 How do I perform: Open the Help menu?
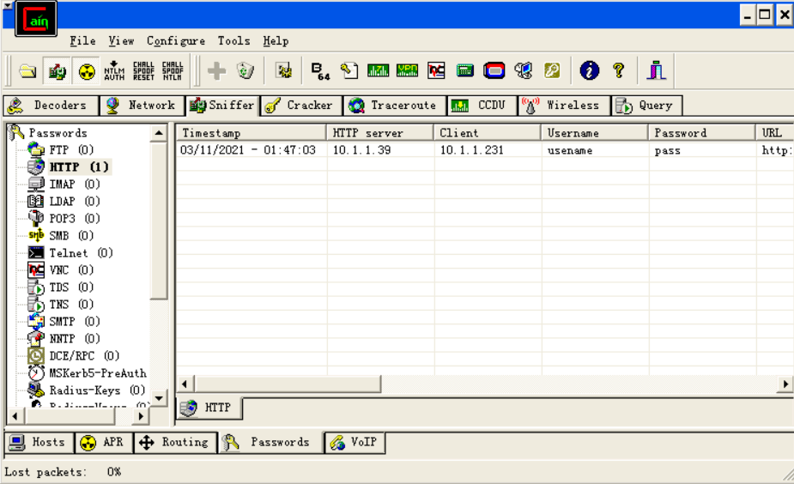pos(276,41)
